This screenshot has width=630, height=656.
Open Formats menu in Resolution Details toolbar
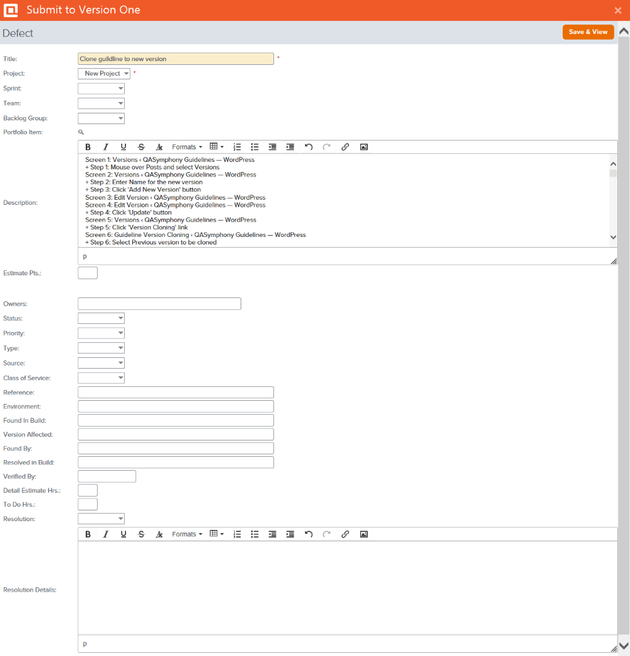coord(187,534)
